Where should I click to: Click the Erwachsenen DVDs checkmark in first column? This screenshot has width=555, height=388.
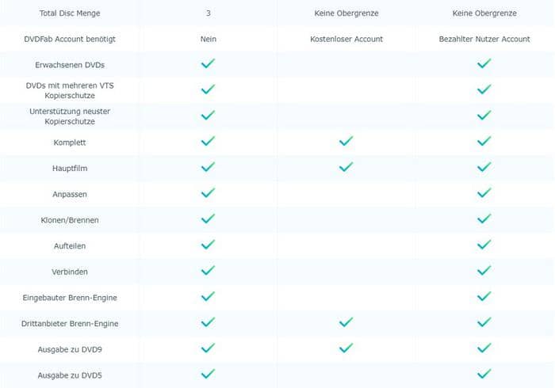click(x=208, y=63)
